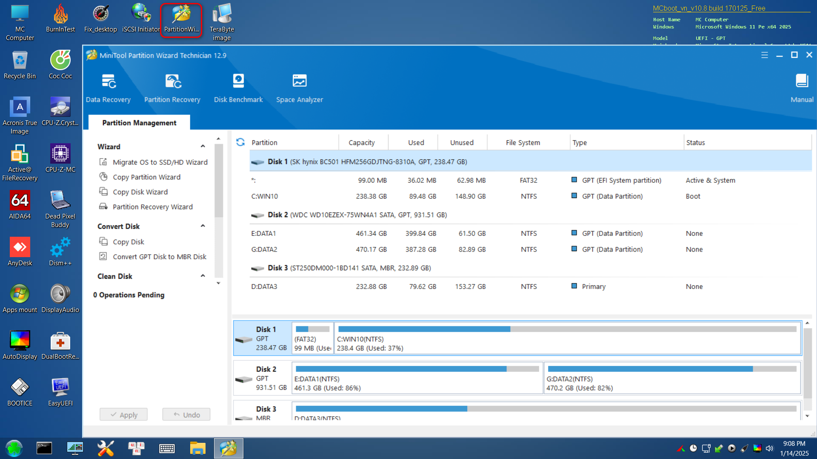Click the Undo button
817x459 pixels.
186,415
